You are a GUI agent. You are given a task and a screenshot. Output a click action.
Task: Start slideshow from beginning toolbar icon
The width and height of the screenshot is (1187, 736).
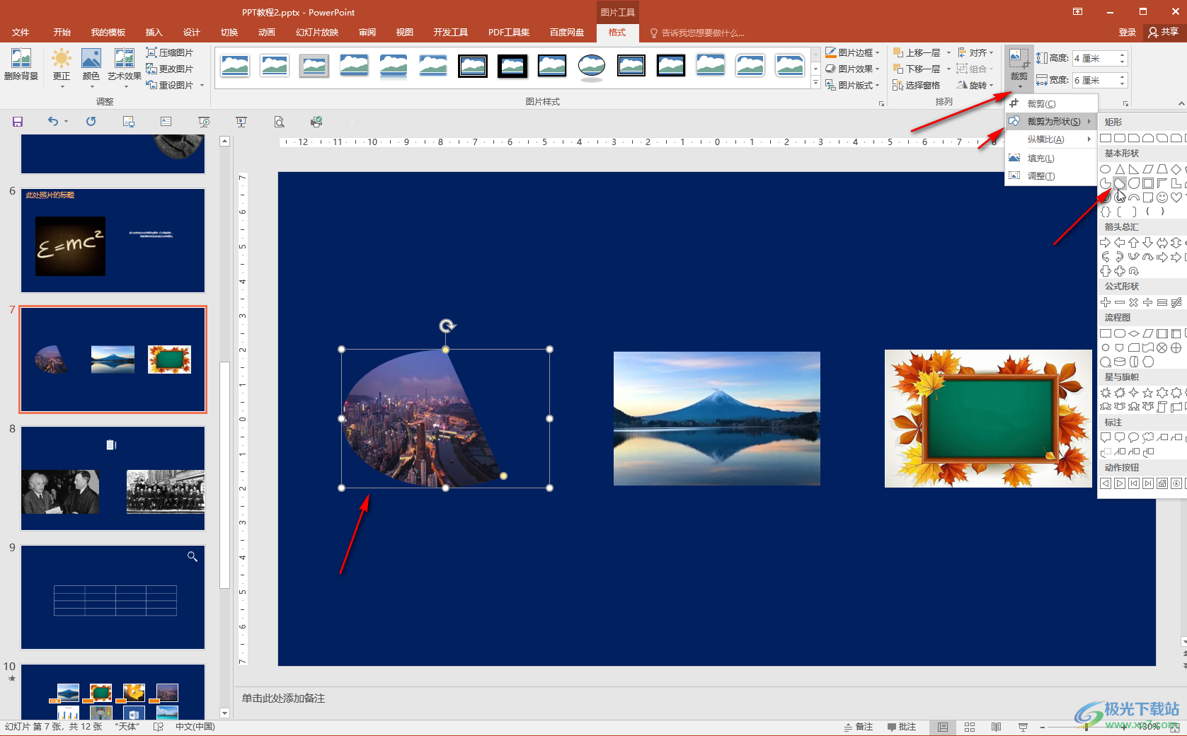pos(204,122)
